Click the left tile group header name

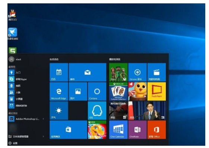pyautogui.click(x=54, y=59)
